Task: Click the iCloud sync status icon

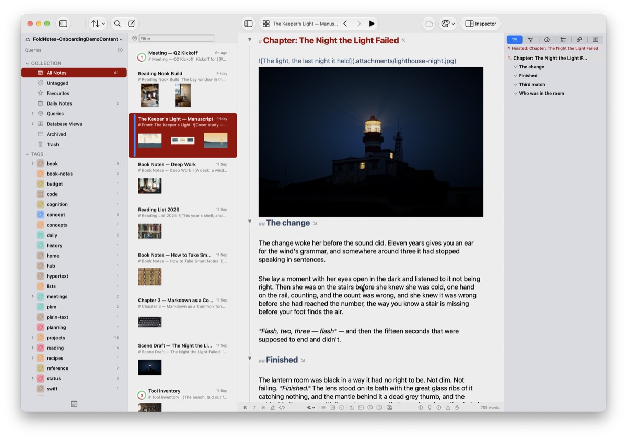Action: [428, 24]
